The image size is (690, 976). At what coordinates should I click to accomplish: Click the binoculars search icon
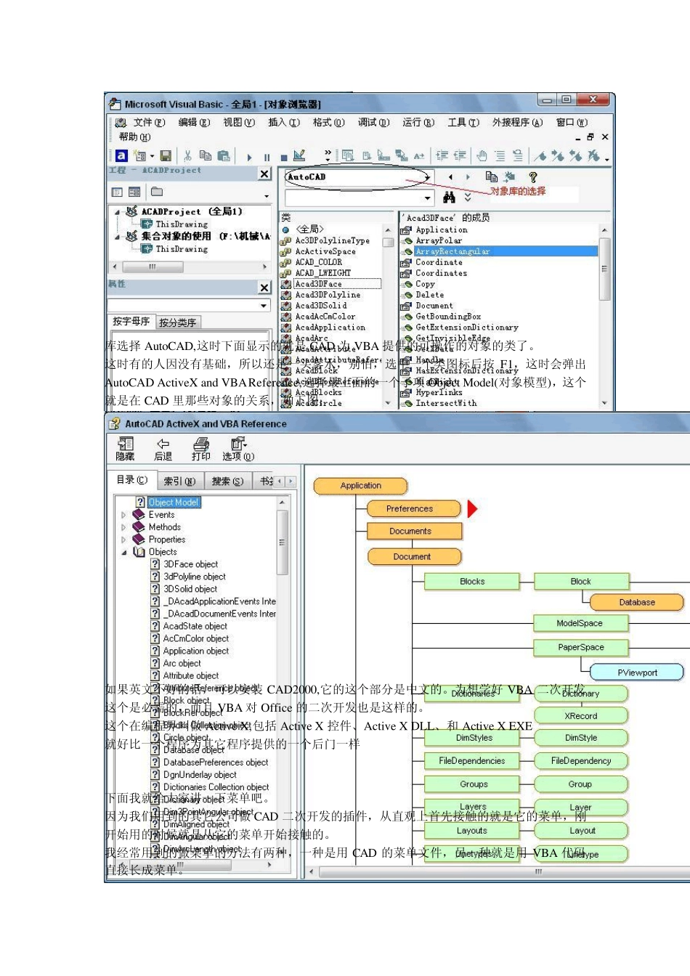coord(449,198)
